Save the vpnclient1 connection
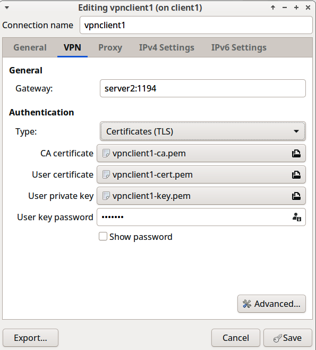This screenshot has height=350, width=316. pos(288,338)
